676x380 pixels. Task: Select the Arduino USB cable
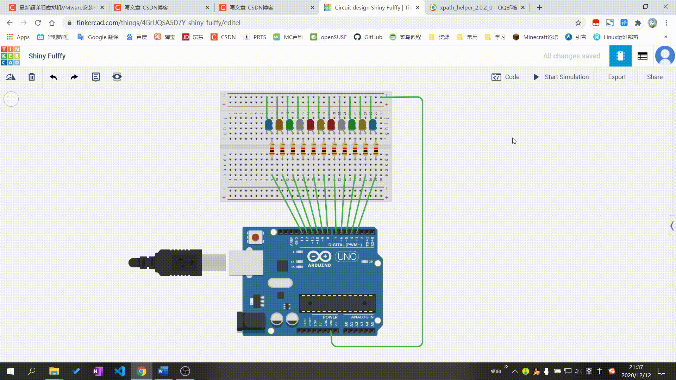tap(178, 262)
